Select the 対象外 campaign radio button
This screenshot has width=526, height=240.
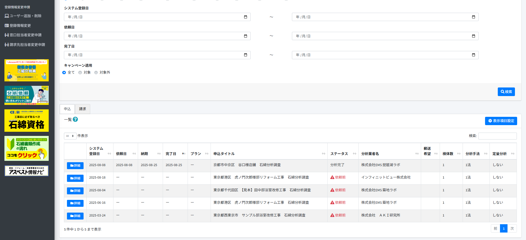click(x=96, y=73)
